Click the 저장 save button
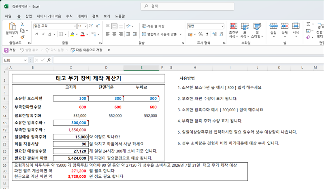The height and width of the screenshot is (189, 324). (x=10, y=50)
